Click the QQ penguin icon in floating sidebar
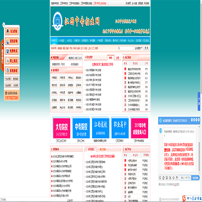 click(x=7, y=31)
